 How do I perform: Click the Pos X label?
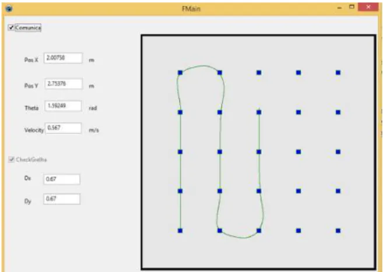(x=31, y=60)
